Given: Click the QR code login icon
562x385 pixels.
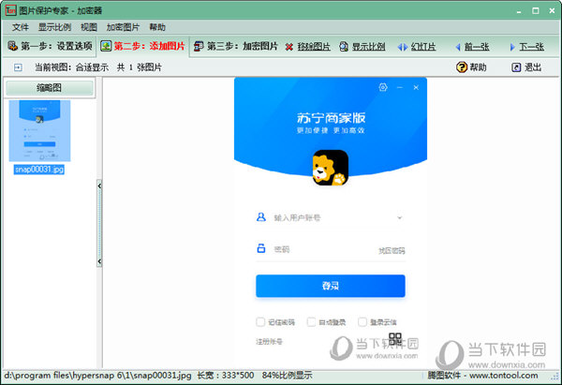Looking at the screenshot, I should pyautogui.click(x=395, y=339).
